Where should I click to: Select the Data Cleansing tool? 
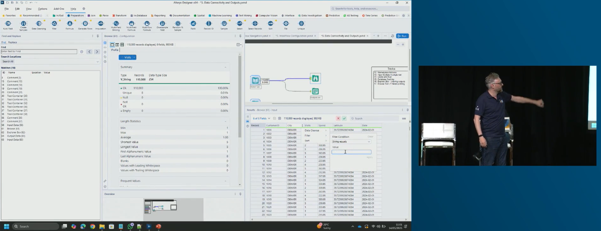pyautogui.click(x=39, y=25)
